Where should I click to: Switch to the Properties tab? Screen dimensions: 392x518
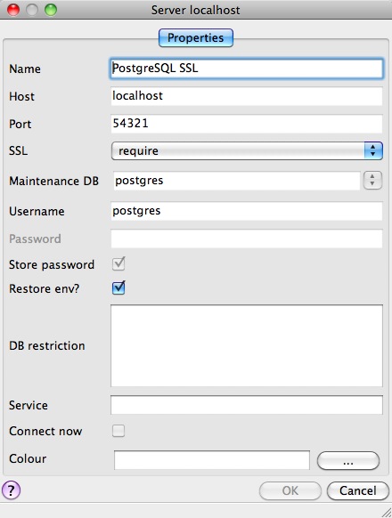point(196,37)
